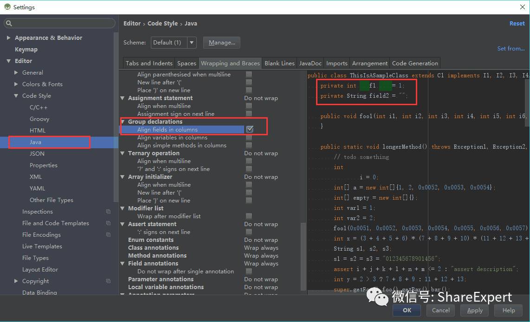Click the File and Code Templates icon

[x=108, y=223]
